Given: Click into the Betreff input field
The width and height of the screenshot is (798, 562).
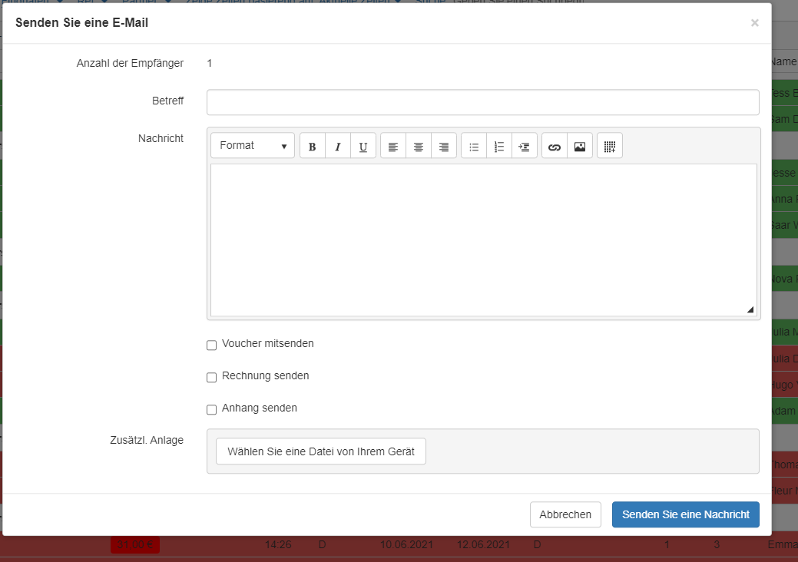Looking at the screenshot, I should 483,102.
